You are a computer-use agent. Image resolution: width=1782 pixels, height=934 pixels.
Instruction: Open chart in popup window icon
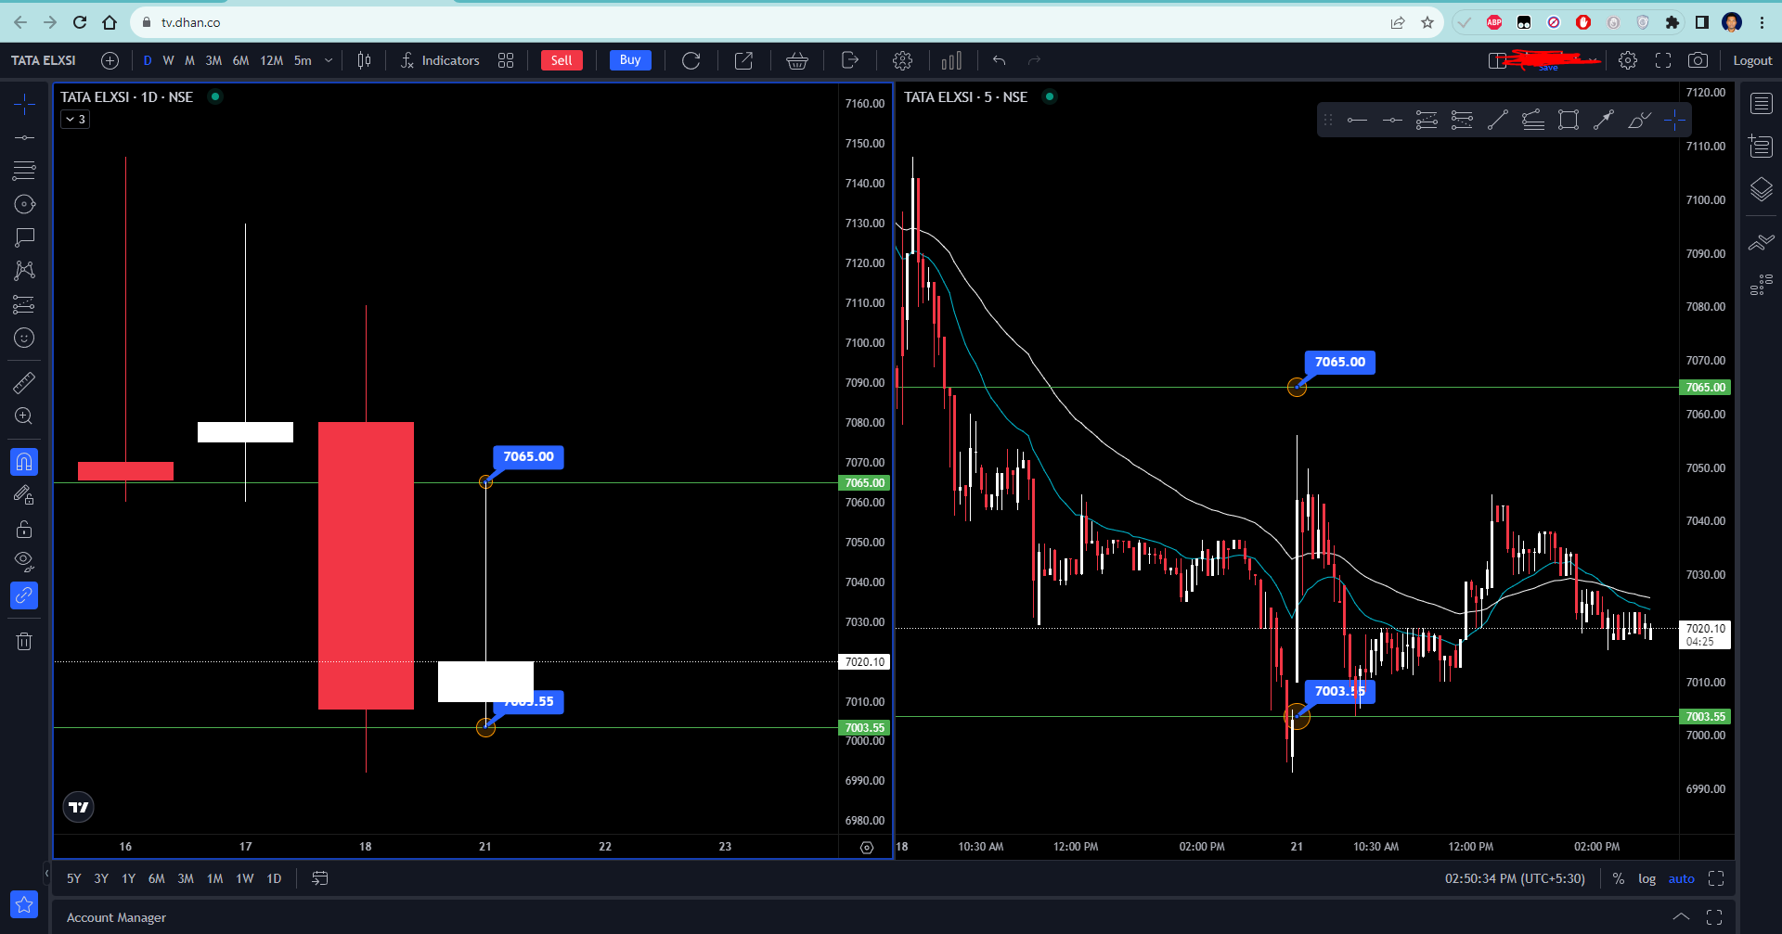[x=743, y=60]
